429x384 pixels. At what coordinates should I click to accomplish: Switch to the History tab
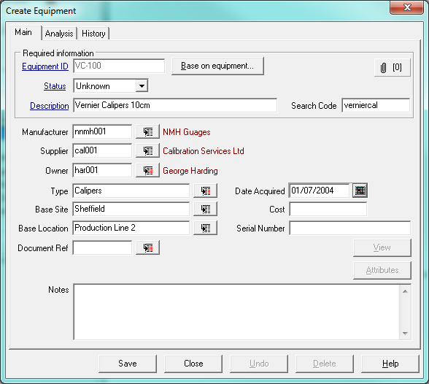[x=93, y=34]
